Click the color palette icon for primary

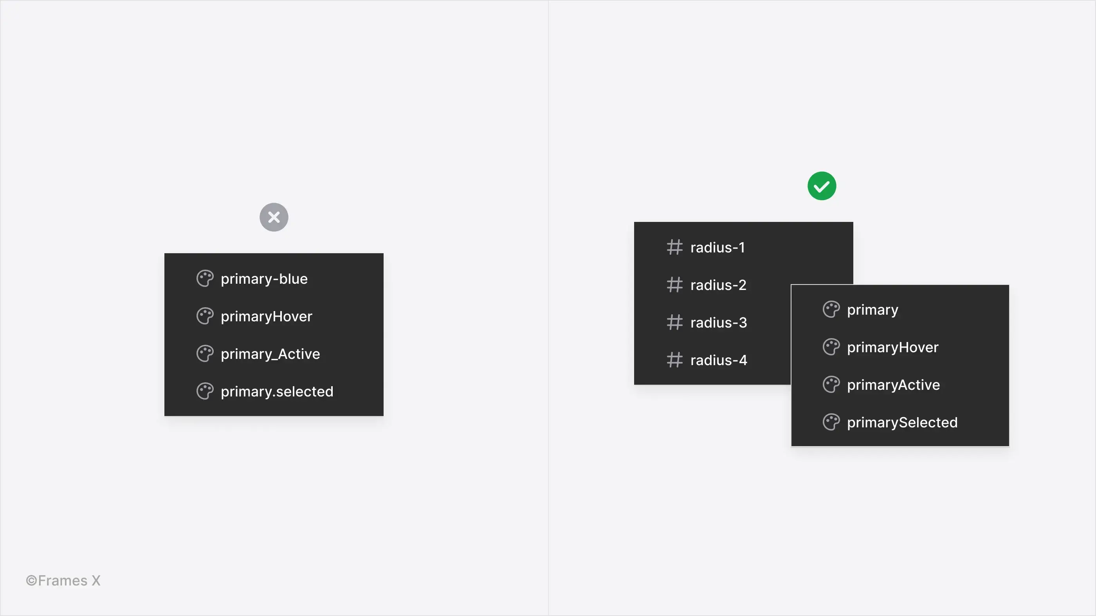click(x=831, y=310)
